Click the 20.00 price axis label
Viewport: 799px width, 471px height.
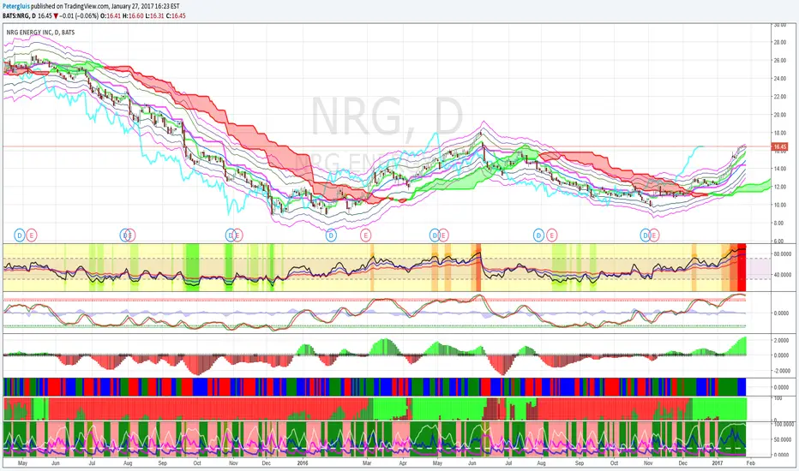pos(779,115)
